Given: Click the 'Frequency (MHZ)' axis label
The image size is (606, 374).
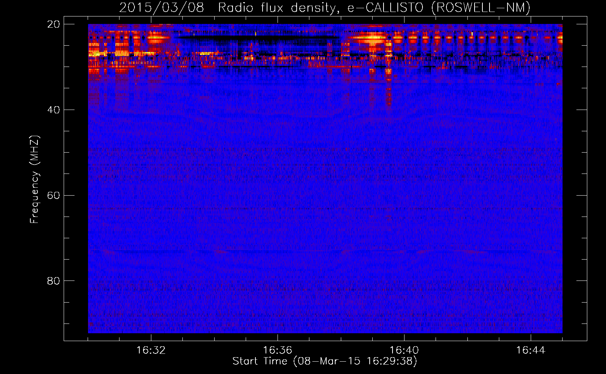Looking at the screenshot, I should [x=34, y=180].
